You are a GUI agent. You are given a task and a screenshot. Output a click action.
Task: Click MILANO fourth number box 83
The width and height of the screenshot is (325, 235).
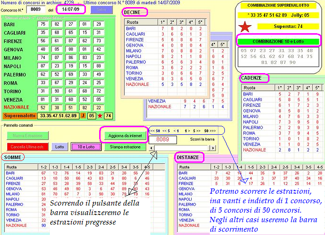click(84, 57)
